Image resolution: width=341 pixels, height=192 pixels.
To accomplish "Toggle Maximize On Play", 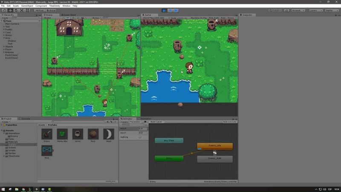I will [x=199, y=18].
